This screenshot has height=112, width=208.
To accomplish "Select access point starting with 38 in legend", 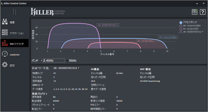I will [191, 32].
